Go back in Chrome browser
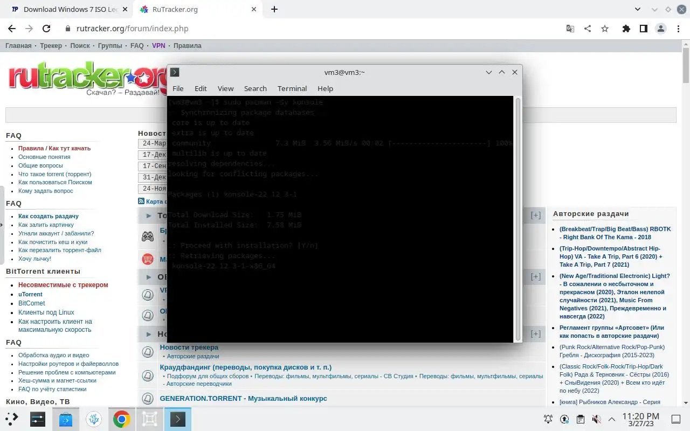The height and width of the screenshot is (431, 690). tap(12, 29)
